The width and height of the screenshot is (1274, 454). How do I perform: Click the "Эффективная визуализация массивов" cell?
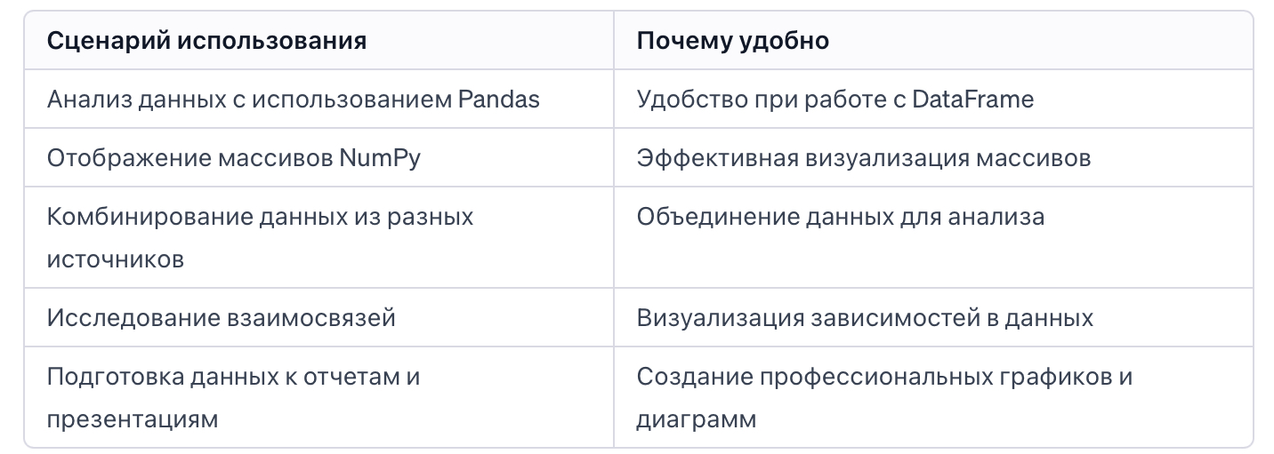[x=863, y=158]
